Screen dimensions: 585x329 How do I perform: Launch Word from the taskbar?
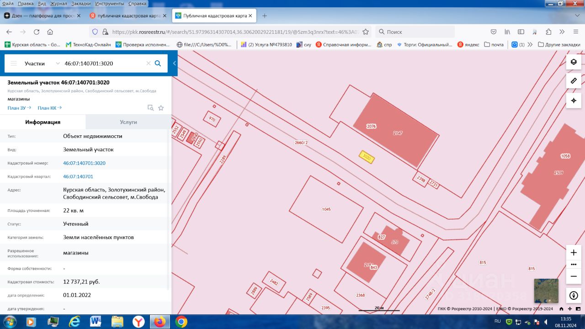pos(96,321)
